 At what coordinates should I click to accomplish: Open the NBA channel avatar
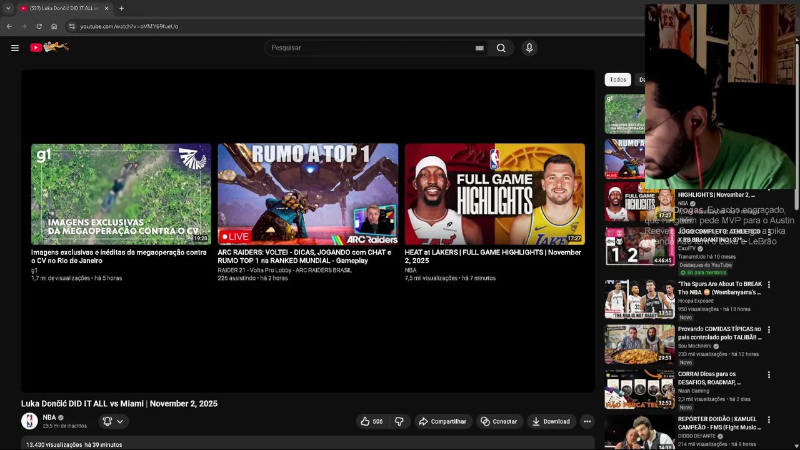29,421
